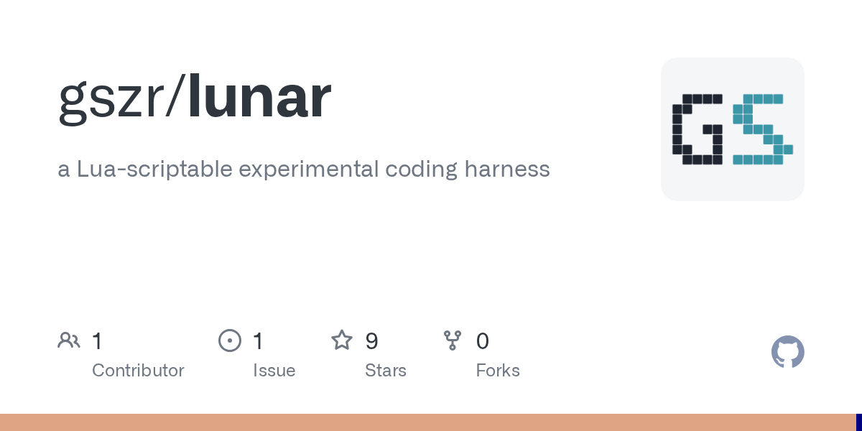Click the fork count number 0
Screen dimensions: 862x431
click(x=483, y=340)
